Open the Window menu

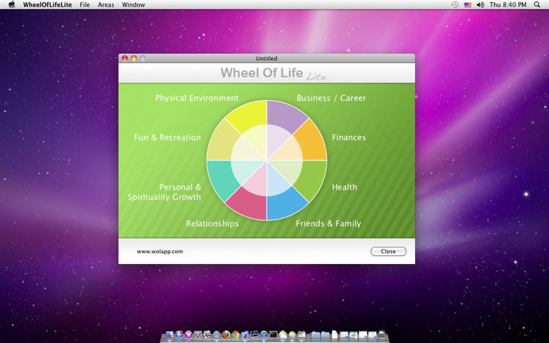point(133,5)
